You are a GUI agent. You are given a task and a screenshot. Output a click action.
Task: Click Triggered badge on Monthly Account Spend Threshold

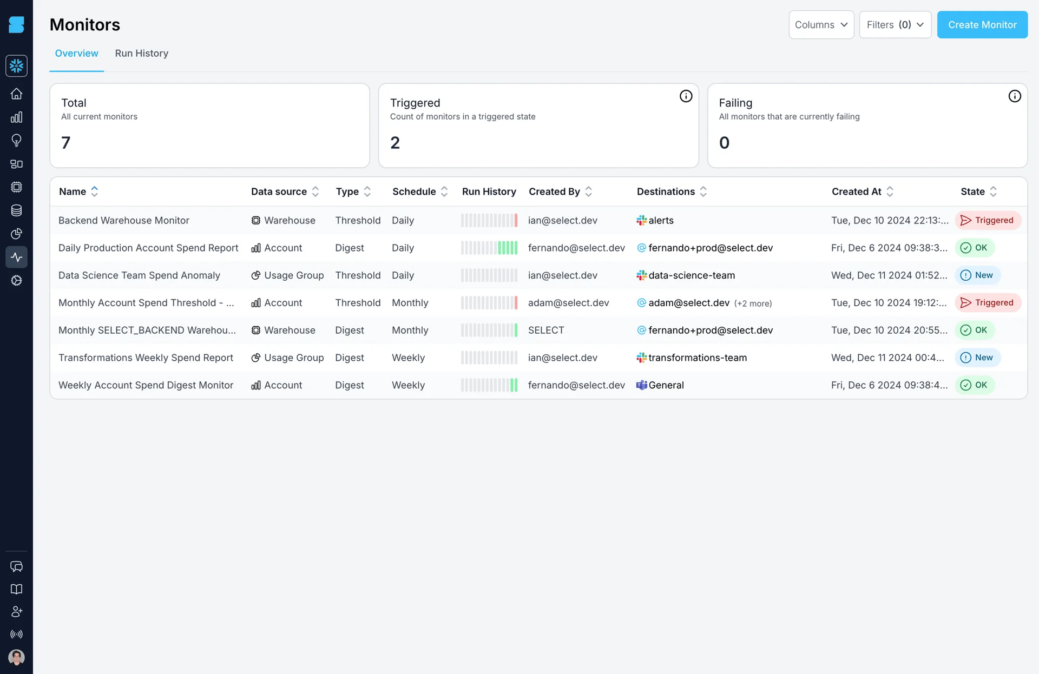coord(988,303)
